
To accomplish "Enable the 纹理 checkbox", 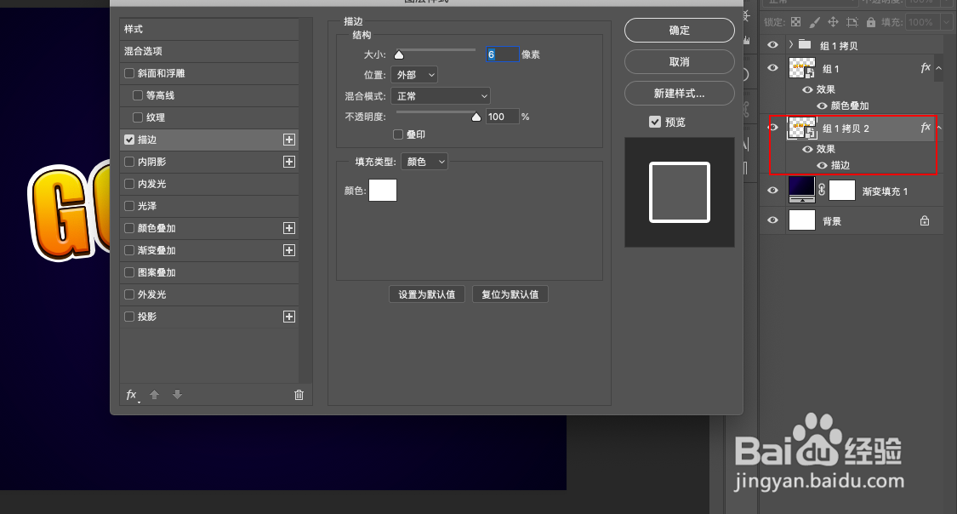I will click(138, 117).
